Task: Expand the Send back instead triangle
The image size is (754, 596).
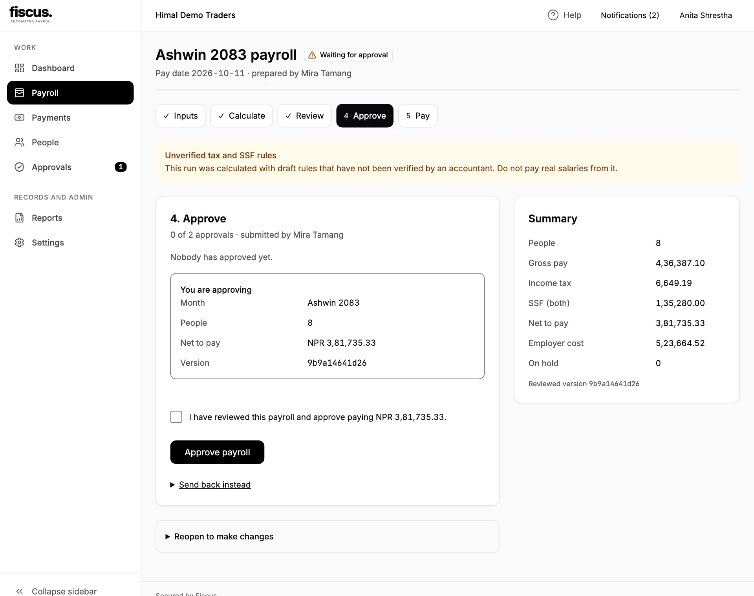Action: [x=172, y=485]
